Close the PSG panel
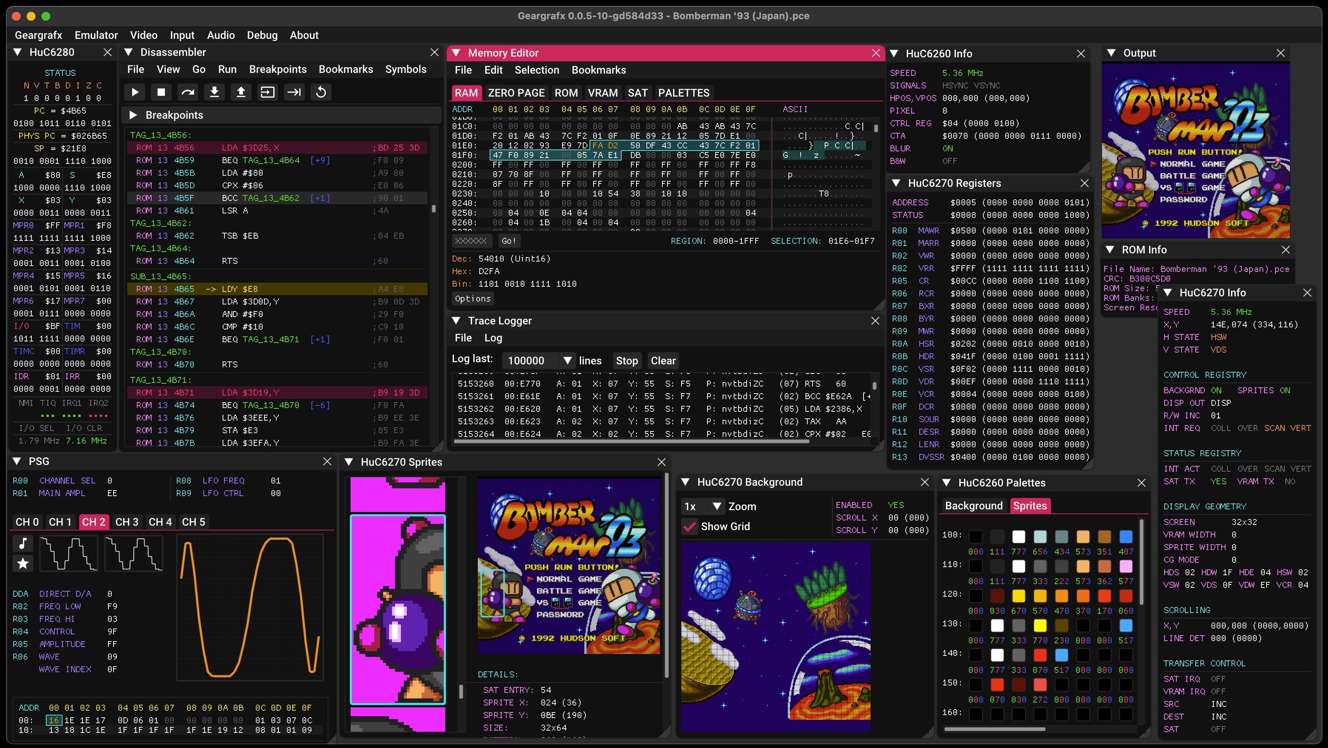1328x748 pixels. (x=327, y=461)
